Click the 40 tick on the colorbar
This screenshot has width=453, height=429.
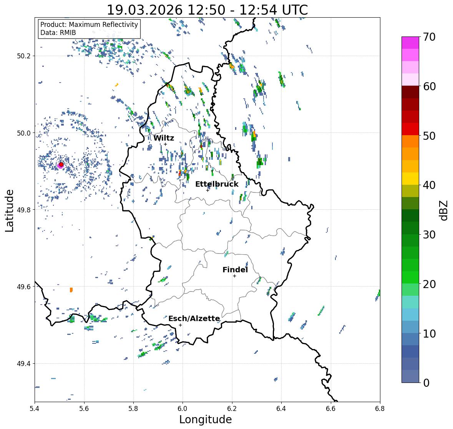click(x=429, y=185)
